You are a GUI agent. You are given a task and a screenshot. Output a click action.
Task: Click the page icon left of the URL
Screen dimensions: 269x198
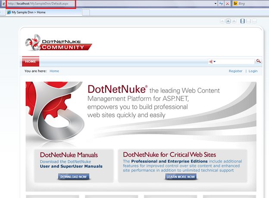pos(4,3)
